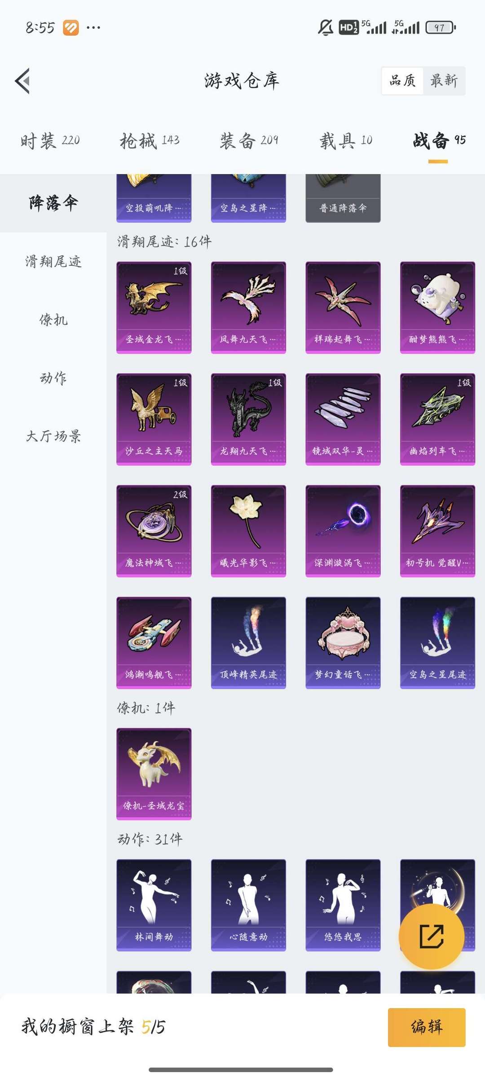Sort warehouse by 最新
This screenshot has width=485, height=1081.
444,81
